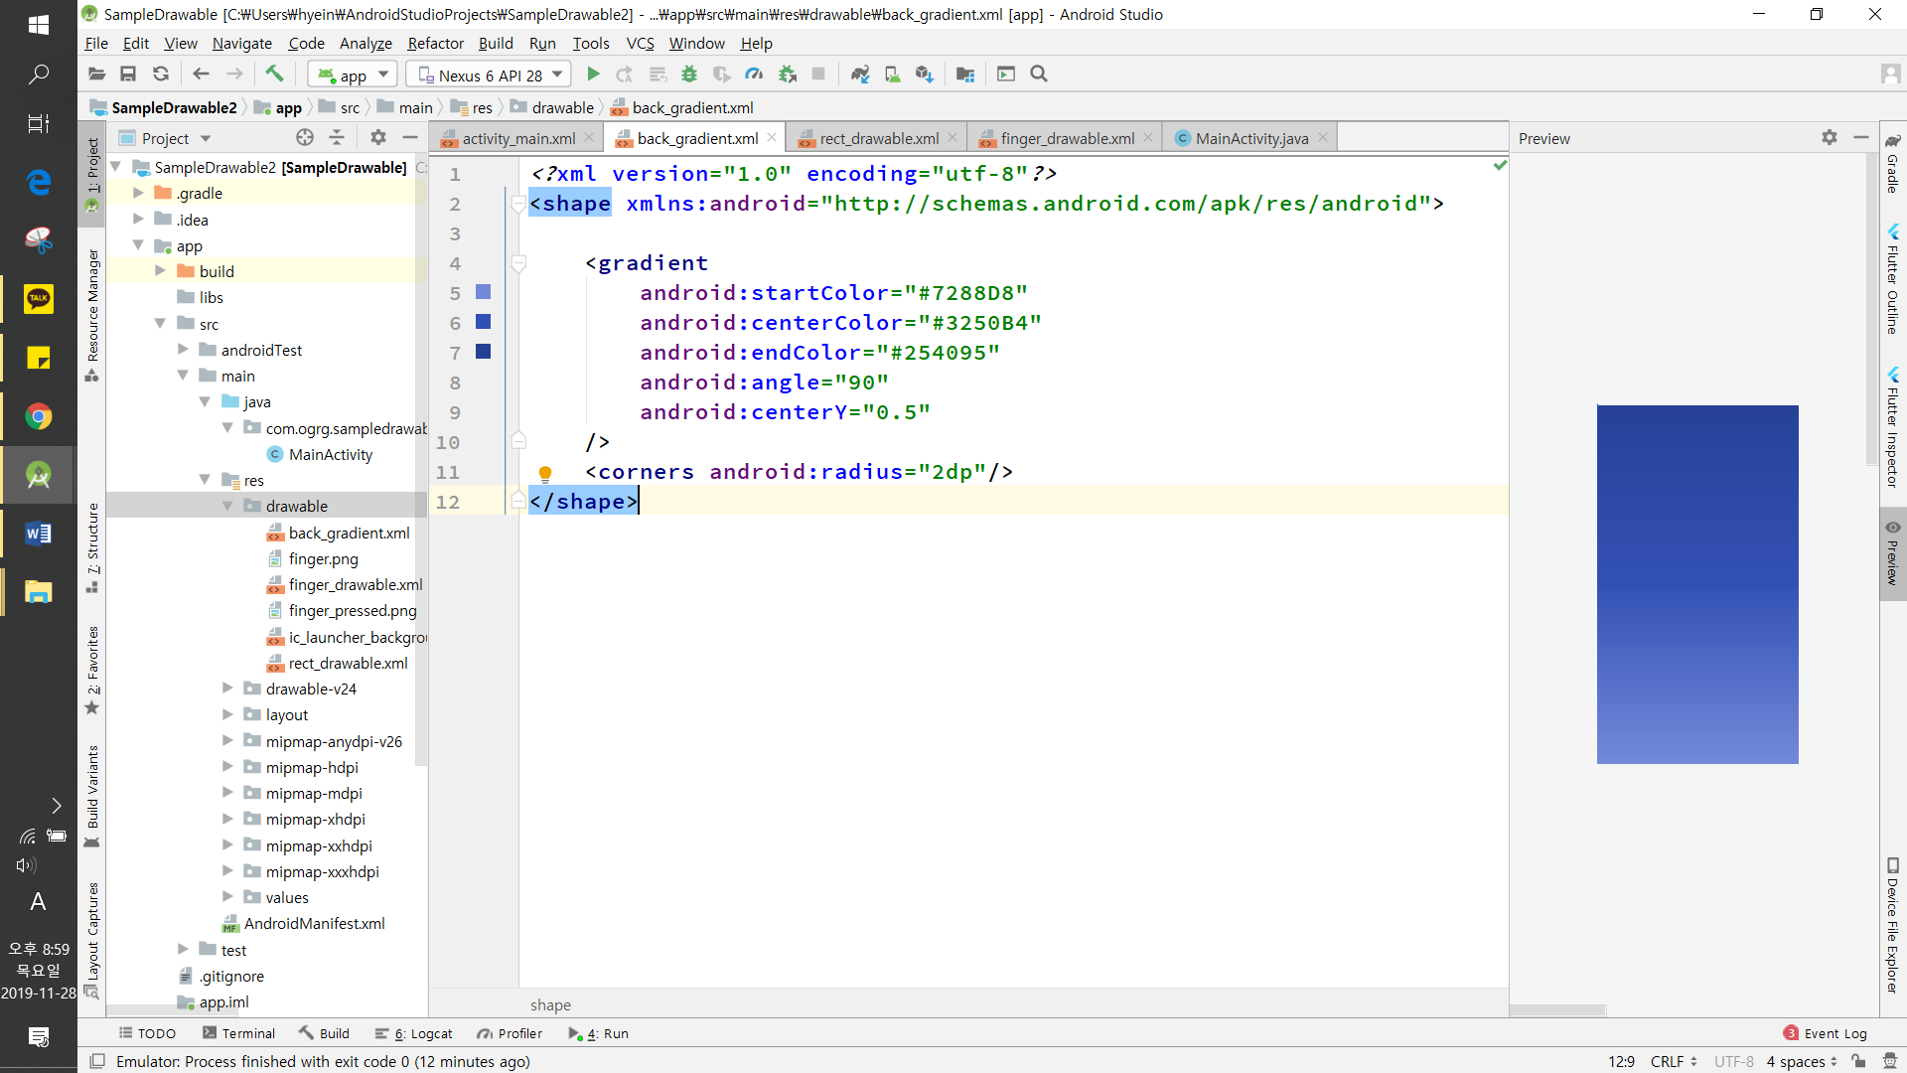
Task: Build the project with the hammer icon
Action: (x=274, y=75)
